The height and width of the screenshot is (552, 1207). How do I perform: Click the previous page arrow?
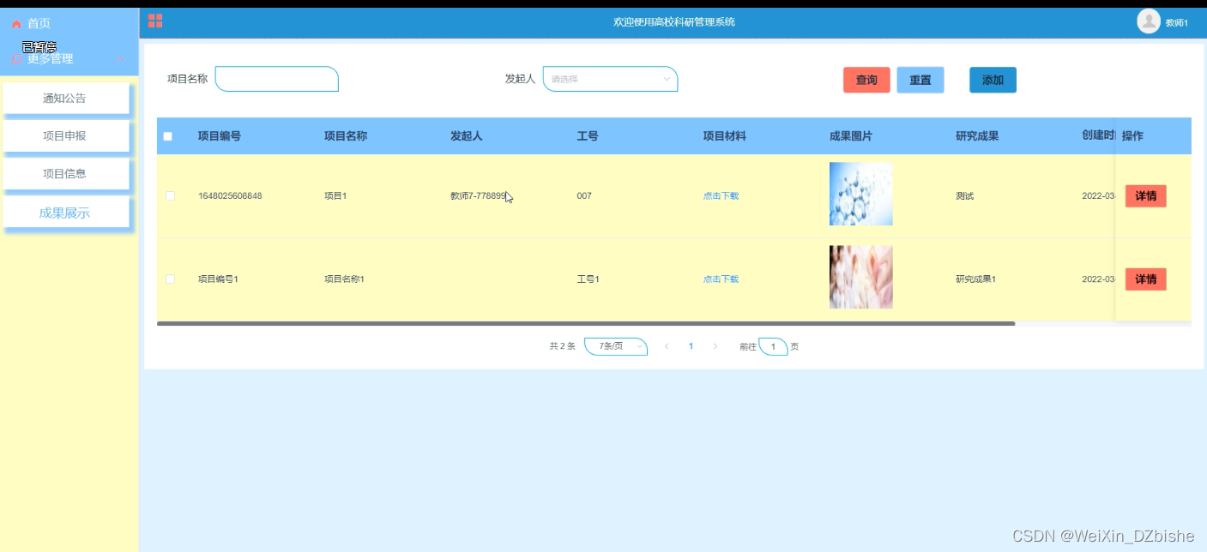(x=667, y=346)
